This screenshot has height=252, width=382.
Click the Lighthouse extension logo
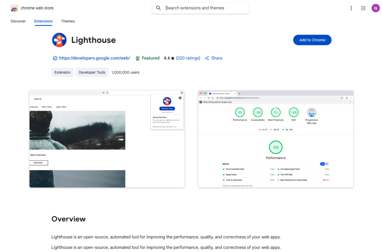pos(59,40)
